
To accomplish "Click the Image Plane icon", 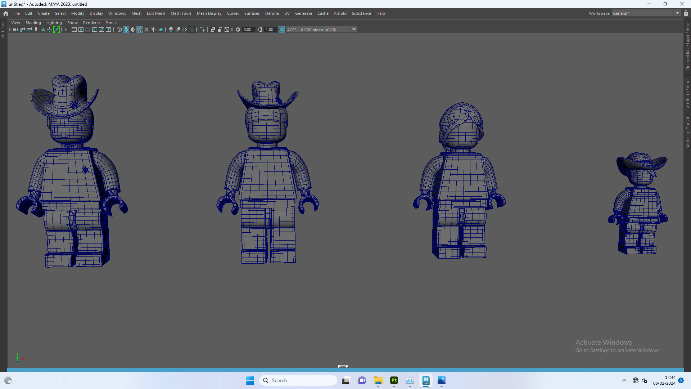I will 43,30.
